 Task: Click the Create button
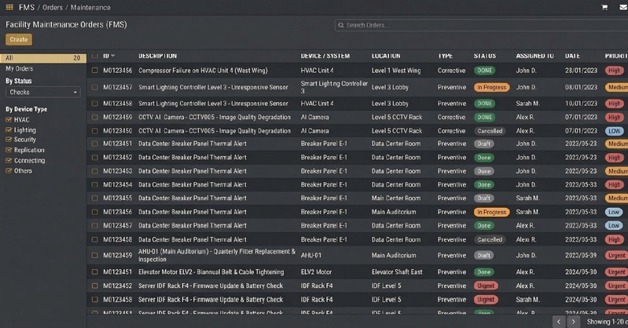pos(19,39)
